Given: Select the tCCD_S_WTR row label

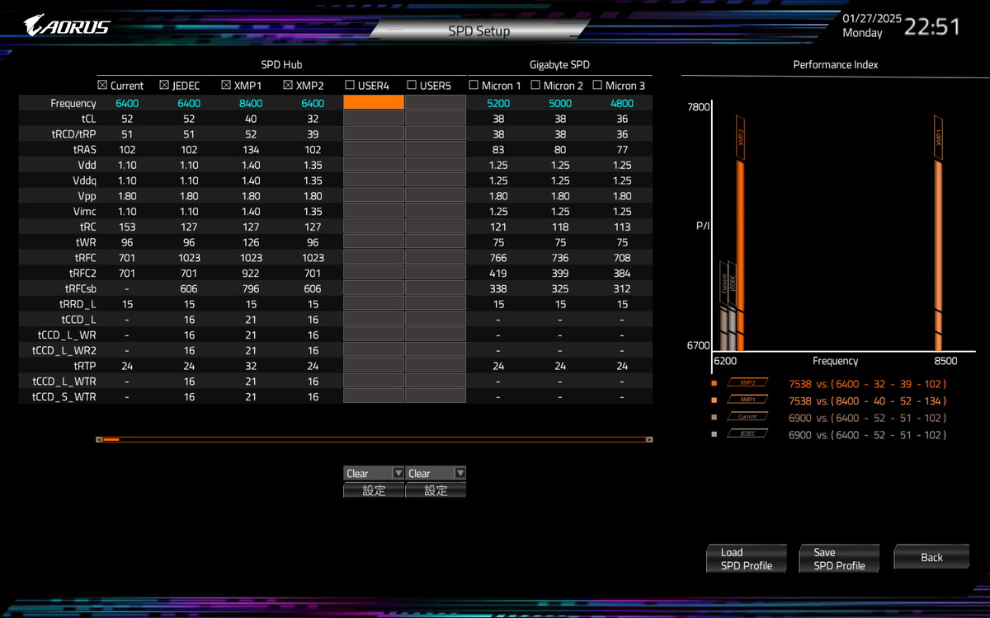Looking at the screenshot, I should coord(64,396).
